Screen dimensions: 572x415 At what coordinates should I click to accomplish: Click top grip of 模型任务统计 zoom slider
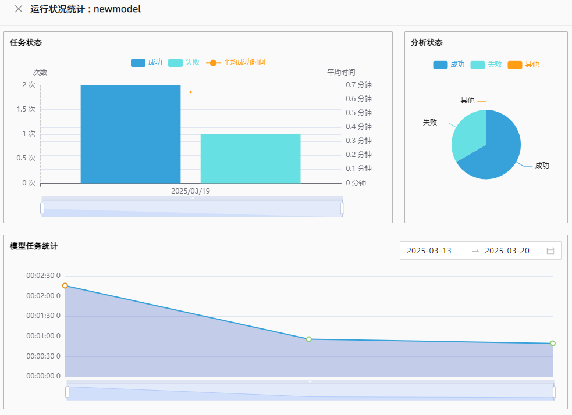[311, 381]
